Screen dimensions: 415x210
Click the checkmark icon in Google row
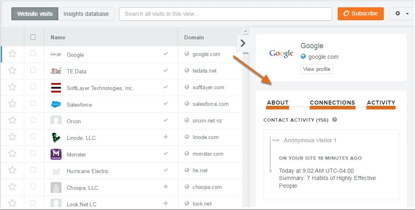[x=166, y=54]
